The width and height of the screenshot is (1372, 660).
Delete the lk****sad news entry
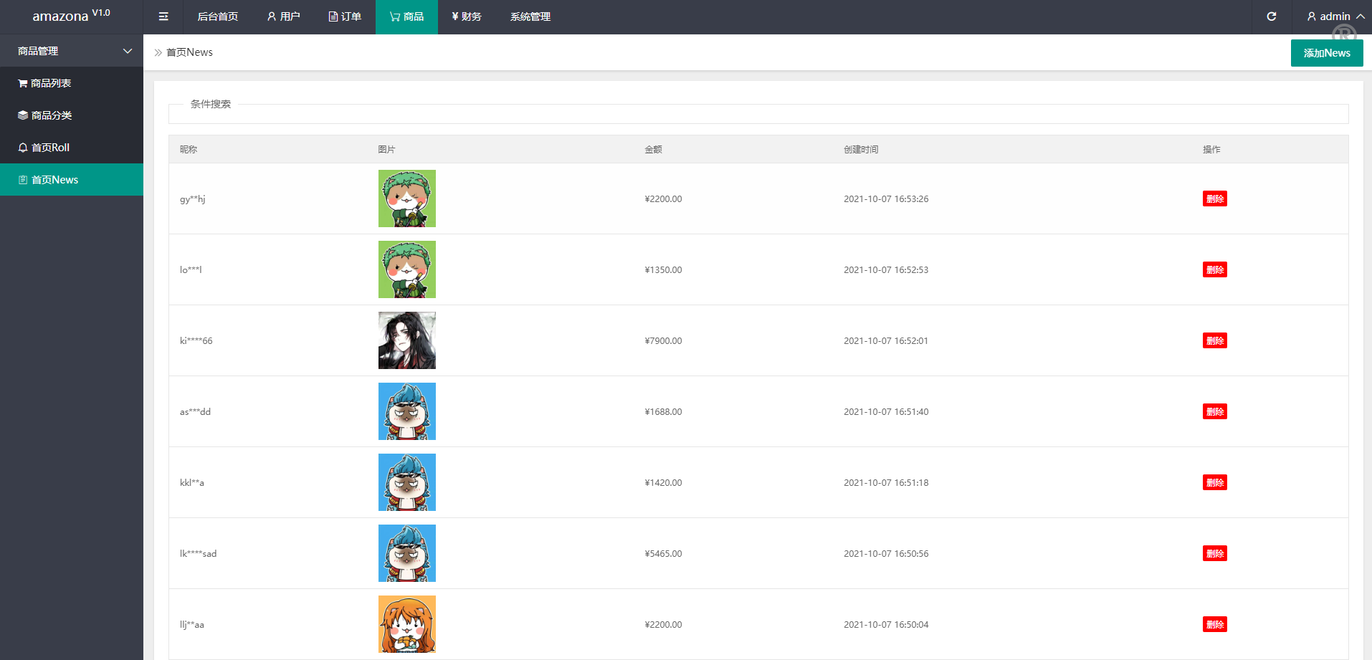tap(1214, 553)
